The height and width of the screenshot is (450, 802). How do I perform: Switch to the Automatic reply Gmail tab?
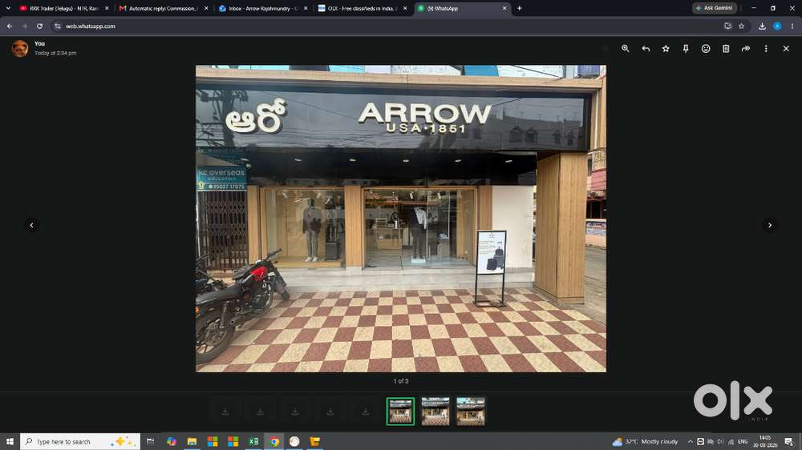[x=163, y=8]
